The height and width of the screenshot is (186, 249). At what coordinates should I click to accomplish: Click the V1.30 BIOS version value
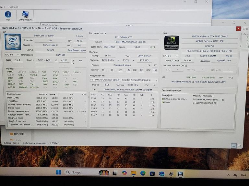click(x=137, y=47)
